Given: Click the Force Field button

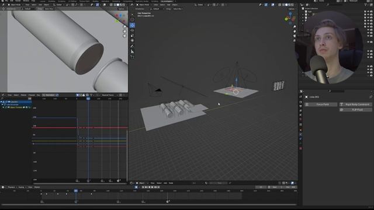Looking at the screenshot, I should (321, 104).
